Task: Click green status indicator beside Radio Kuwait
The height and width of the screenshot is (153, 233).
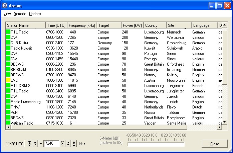Action: [8, 48]
